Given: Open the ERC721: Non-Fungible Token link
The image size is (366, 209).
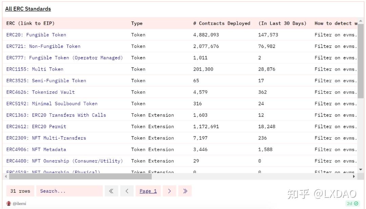Looking at the screenshot, I should (43, 46).
